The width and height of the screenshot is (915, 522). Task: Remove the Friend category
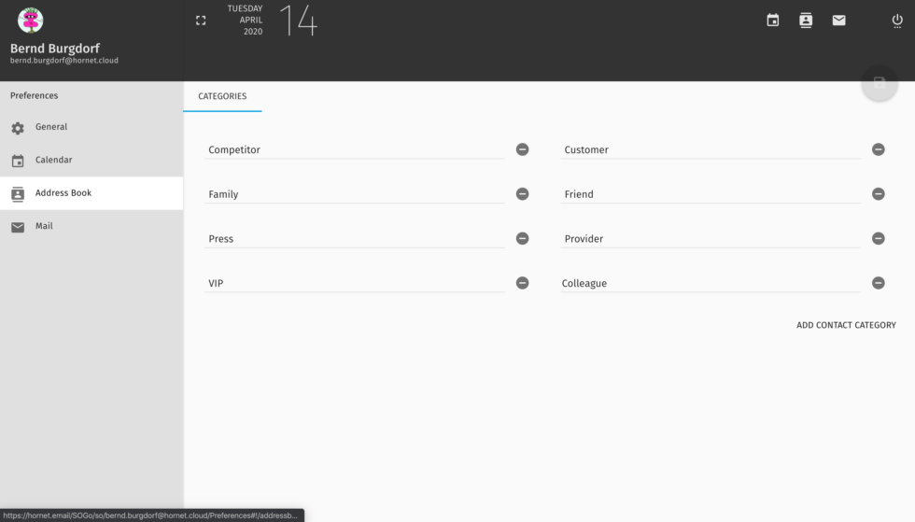pyautogui.click(x=879, y=194)
